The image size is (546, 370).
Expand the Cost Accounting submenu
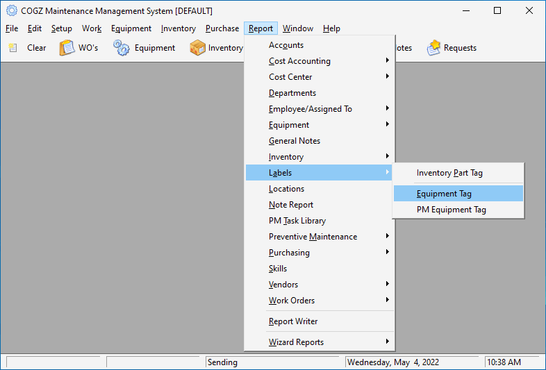(320, 61)
